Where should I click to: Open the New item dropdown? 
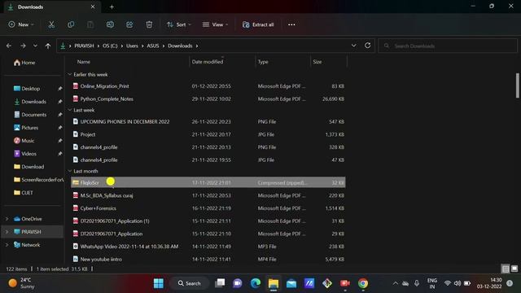21,24
